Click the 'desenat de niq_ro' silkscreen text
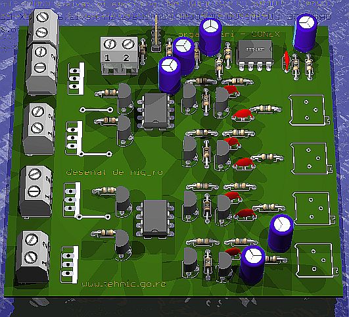Screen dimensions: 349x317 pos(114,172)
